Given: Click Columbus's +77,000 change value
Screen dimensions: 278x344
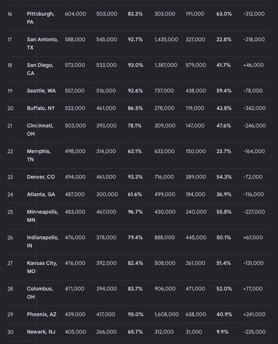Looking at the screenshot, I should coord(253,289).
